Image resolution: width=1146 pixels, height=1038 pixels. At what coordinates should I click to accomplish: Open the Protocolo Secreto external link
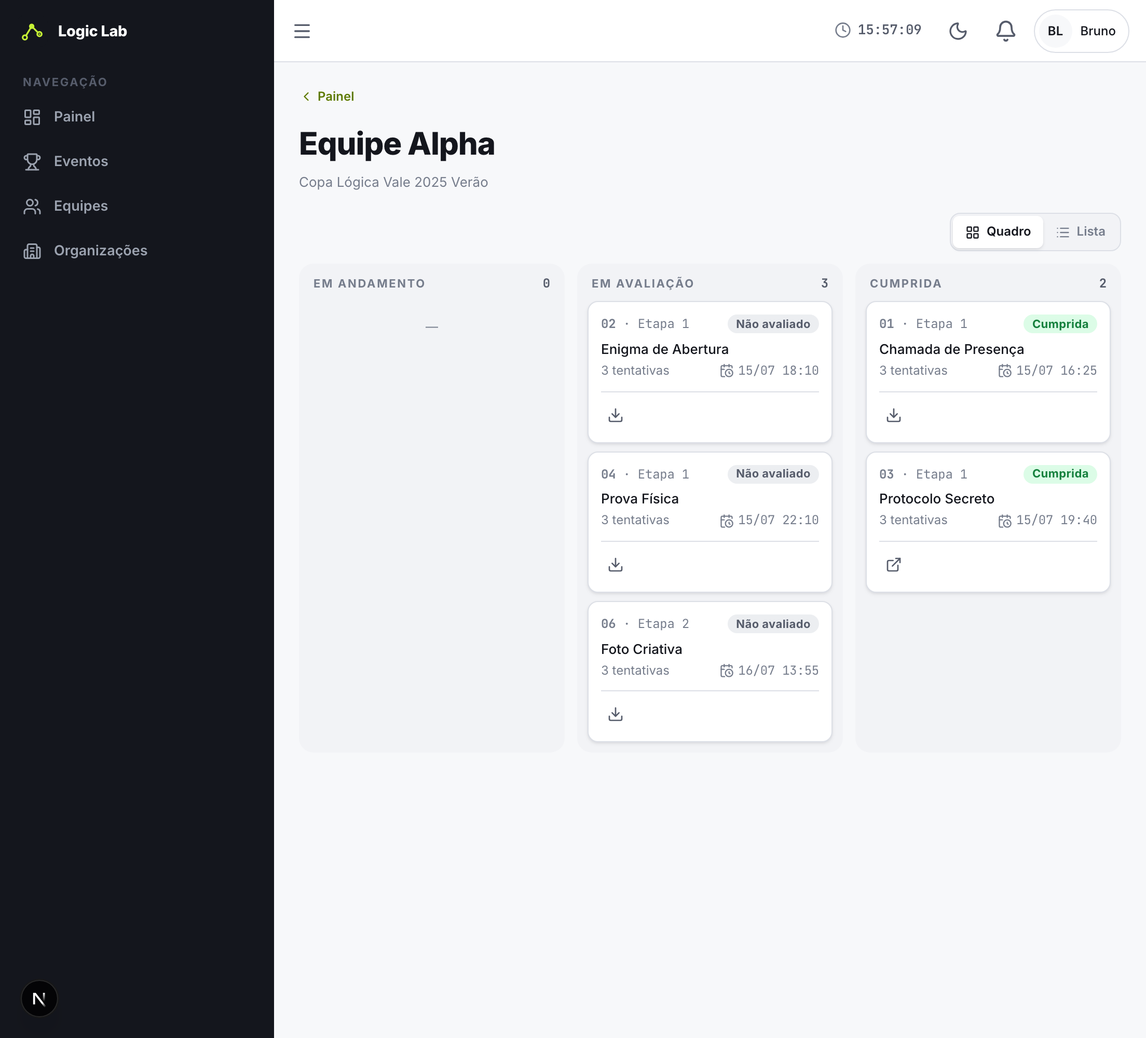click(x=893, y=565)
